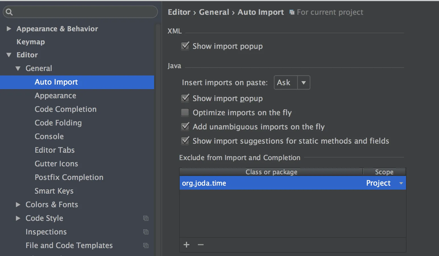Click project icon beside File and Code Templates

[x=146, y=245]
